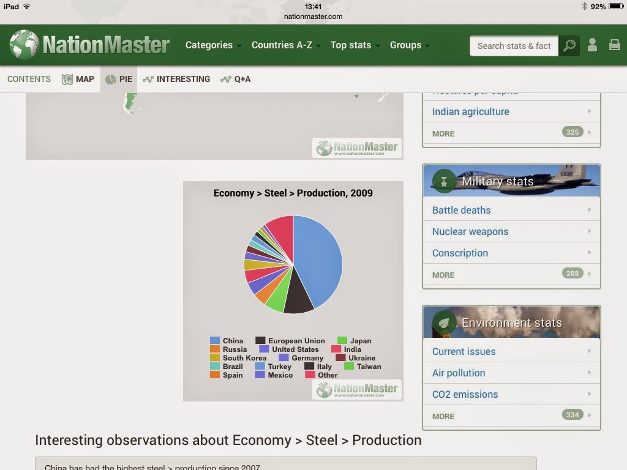627x470 pixels.
Task: Expand the Air pollution arrow
Action: coord(590,373)
